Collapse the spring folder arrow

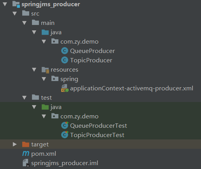coord(44,79)
